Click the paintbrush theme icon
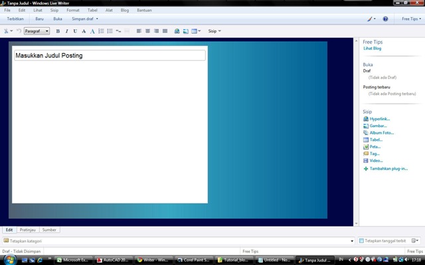Viewport: 425px width, 265px height. click(370, 19)
